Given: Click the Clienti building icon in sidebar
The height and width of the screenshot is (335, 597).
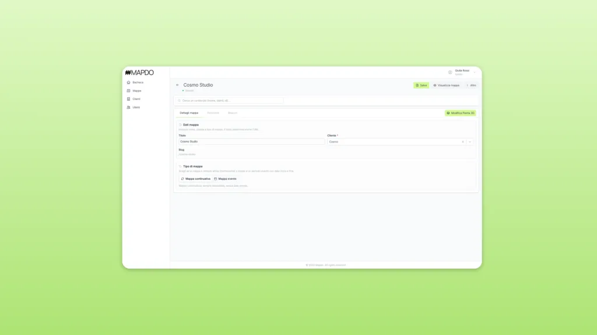Looking at the screenshot, I should (x=129, y=99).
